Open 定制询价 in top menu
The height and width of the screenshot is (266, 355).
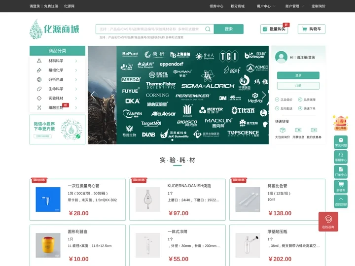[x=319, y=6]
